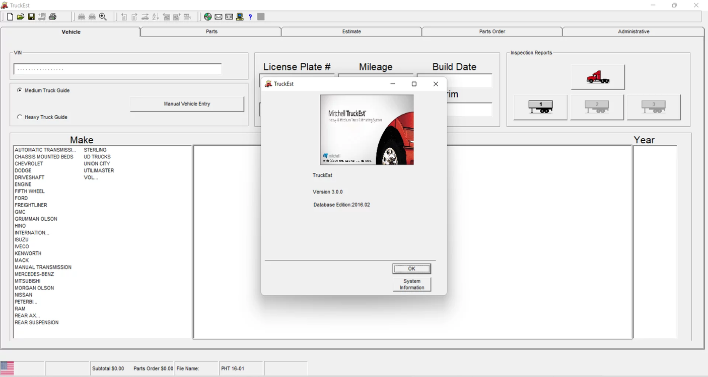The image size is (708, 377).
Task: Switch to the Estimate tab
Action: (x=351, y=31)
